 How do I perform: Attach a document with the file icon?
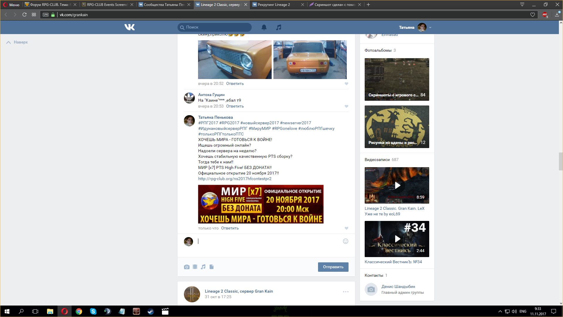(212, 267)
